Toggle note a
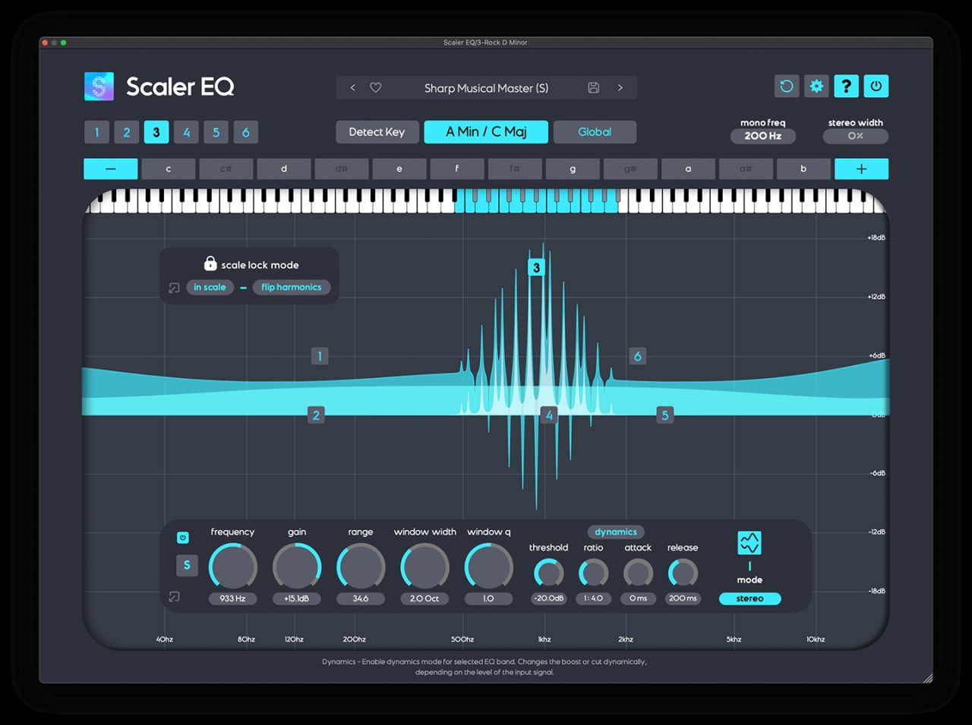 coord(688,169)
